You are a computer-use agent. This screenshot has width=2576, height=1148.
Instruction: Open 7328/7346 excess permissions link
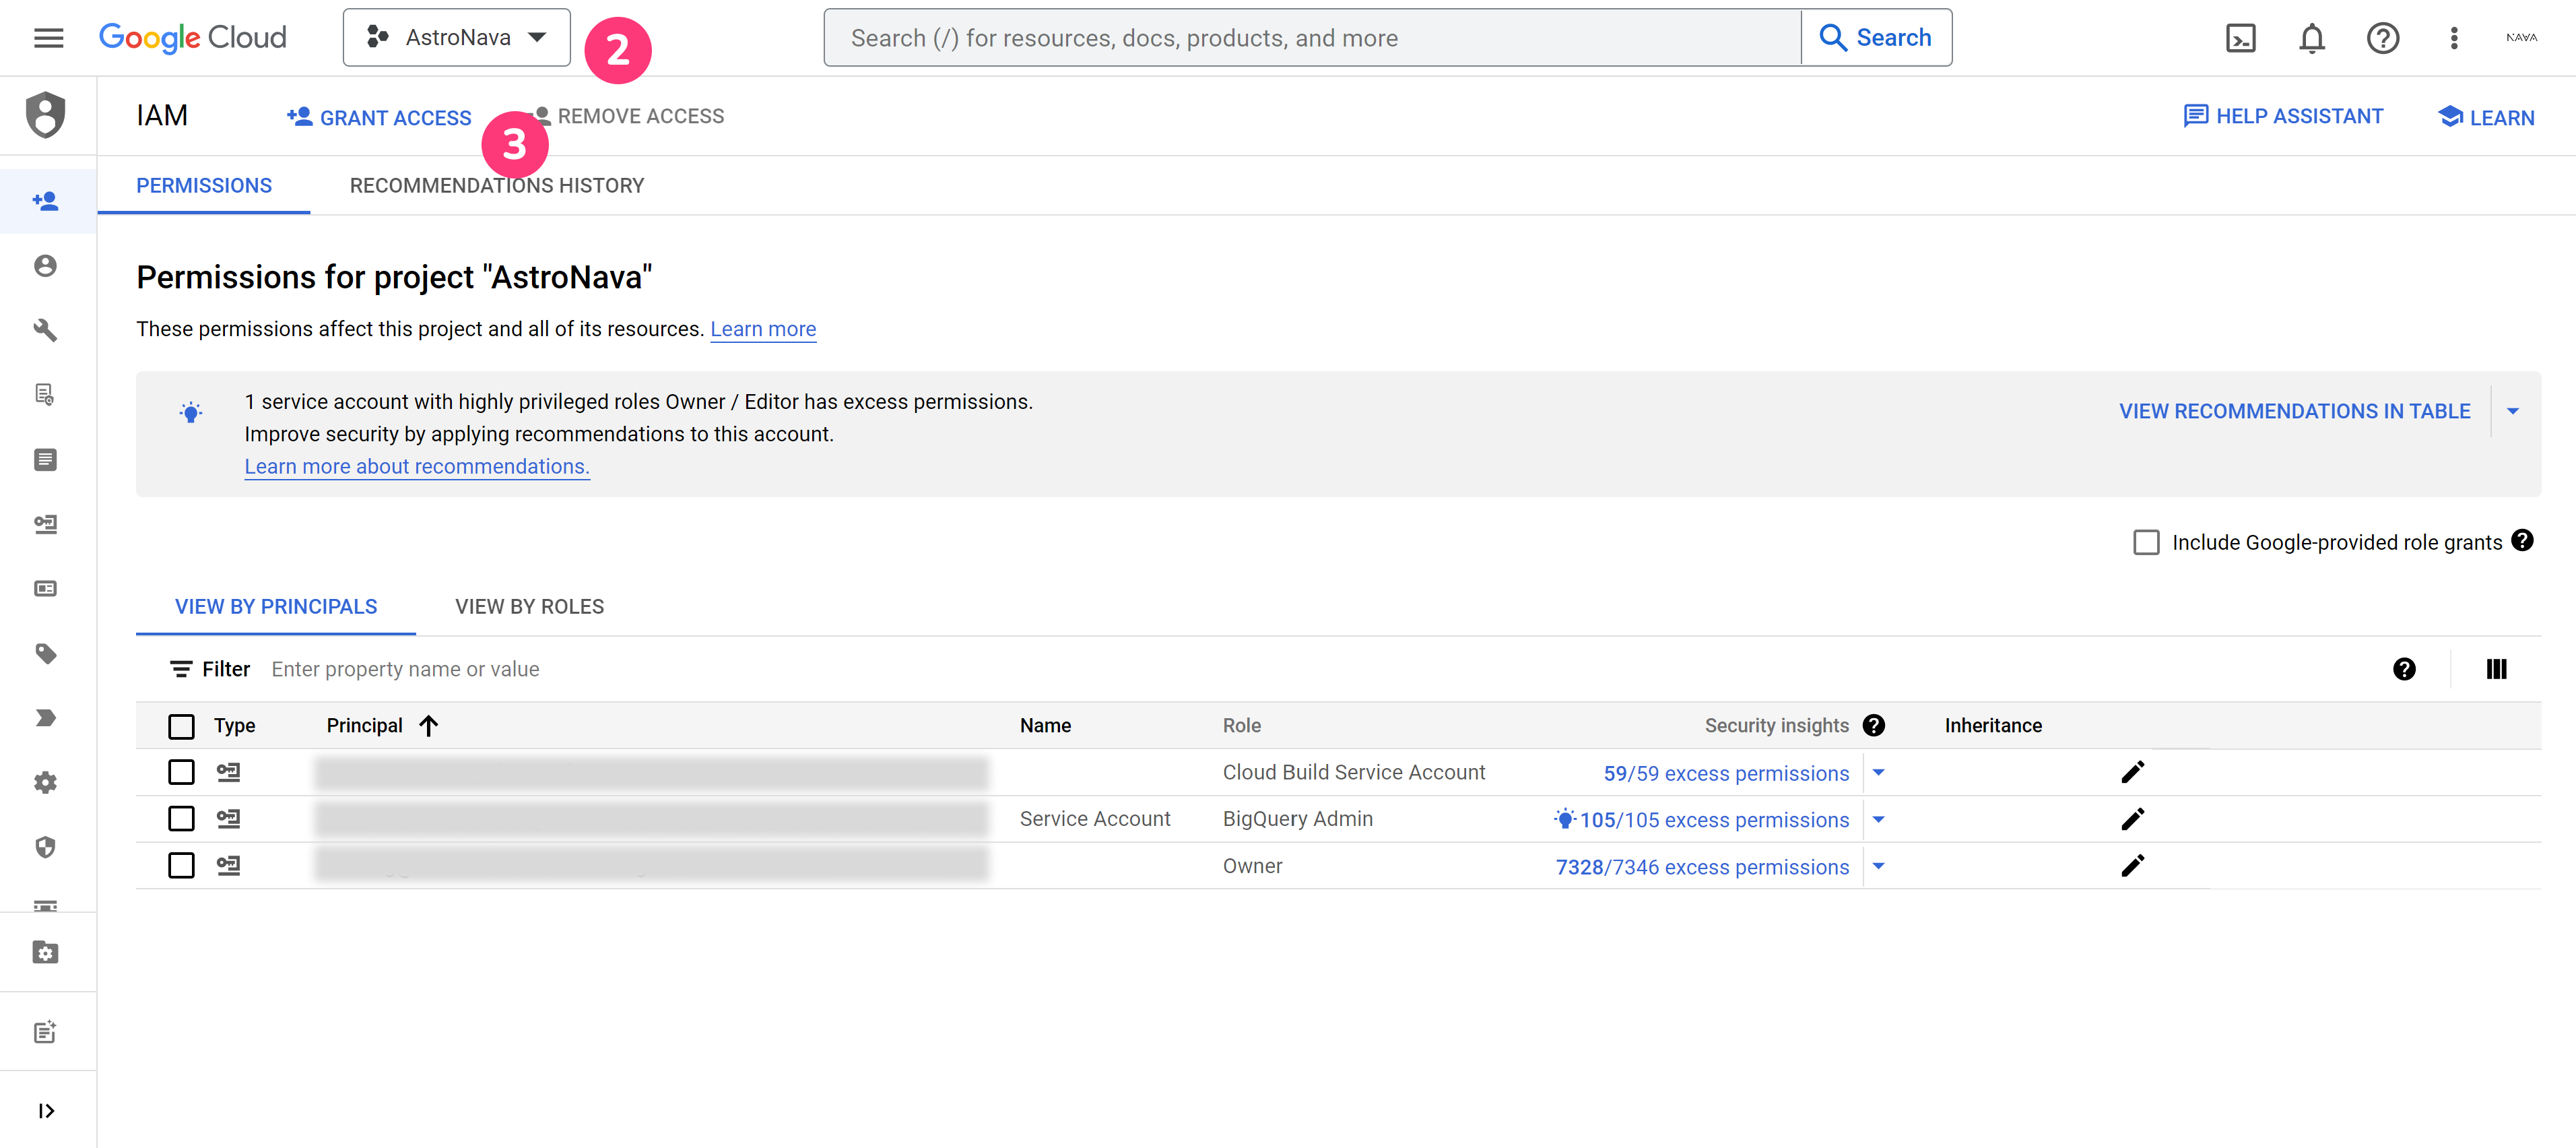pos(1702,867)
